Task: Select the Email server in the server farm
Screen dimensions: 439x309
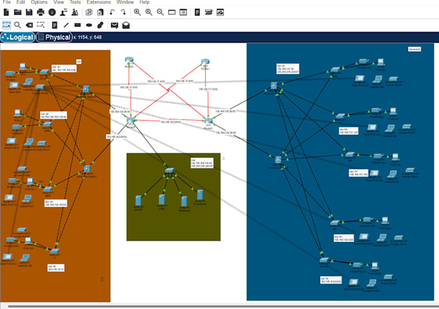Action: [200, 195]
